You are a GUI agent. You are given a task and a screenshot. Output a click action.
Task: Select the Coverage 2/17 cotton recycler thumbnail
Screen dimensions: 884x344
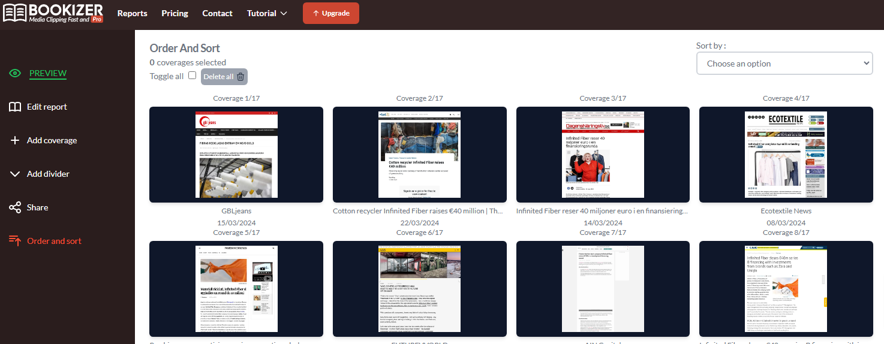tap(419, 155)
